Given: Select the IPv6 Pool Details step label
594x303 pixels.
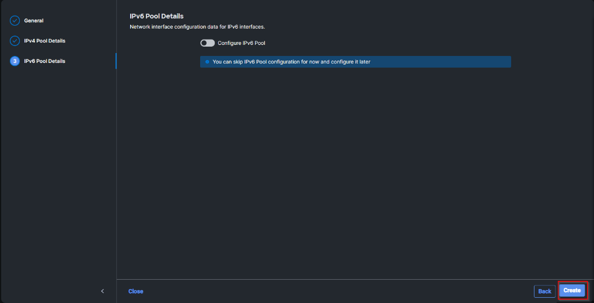Looking at the screenshot, I should pos(44,61).
